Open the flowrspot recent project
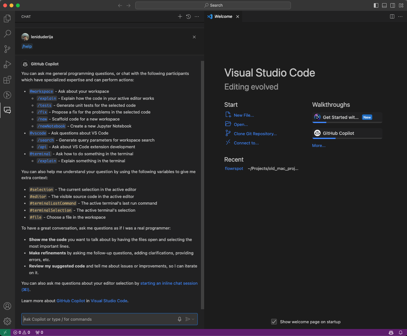Viewport: 407px width, 336px height. 234,168
